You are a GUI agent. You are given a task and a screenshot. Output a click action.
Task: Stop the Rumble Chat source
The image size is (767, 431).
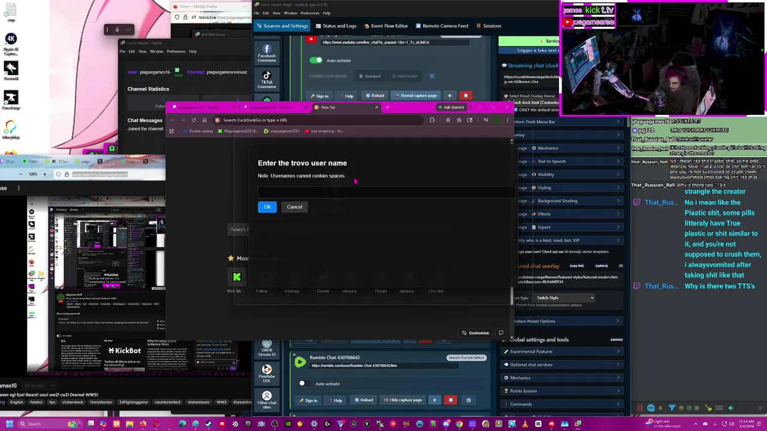[x=451, y=400]
